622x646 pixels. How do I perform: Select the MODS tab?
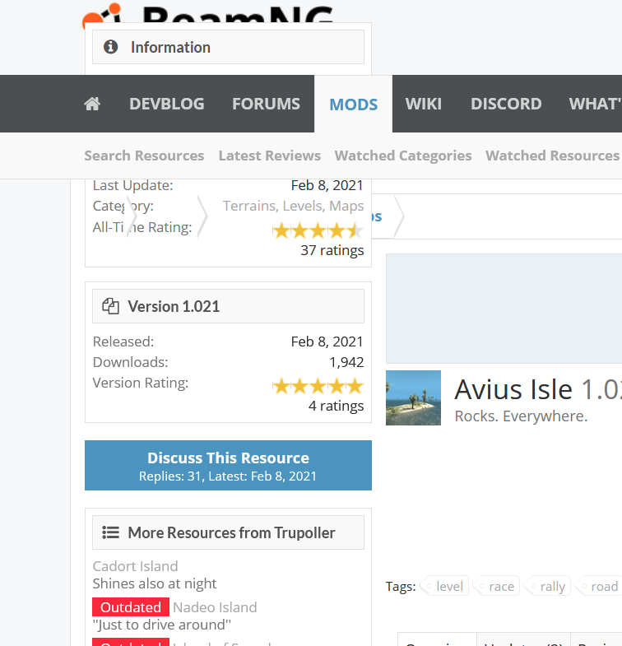tap(354, 105)
